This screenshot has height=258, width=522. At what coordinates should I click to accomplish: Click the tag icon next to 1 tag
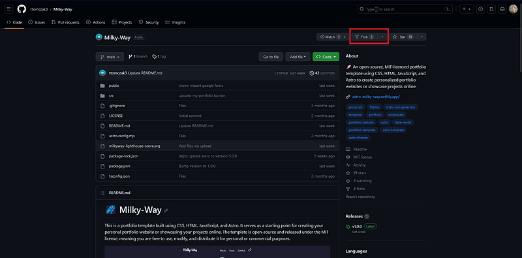pos(155,57)
